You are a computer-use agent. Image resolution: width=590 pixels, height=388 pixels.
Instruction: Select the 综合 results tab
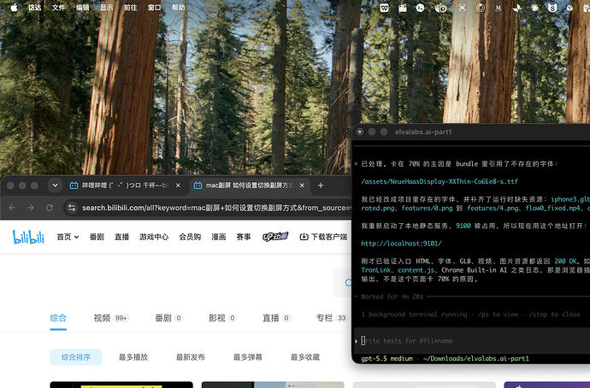pyautogui.click(x=58, y=318)
